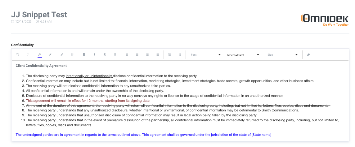The width and height of the screenshot is (355, 147).
Task: Insert a numbered list
Action: 169,55
